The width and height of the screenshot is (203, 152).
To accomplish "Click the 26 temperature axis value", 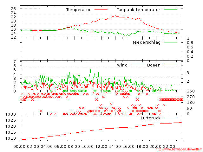I will coord(13,9).
